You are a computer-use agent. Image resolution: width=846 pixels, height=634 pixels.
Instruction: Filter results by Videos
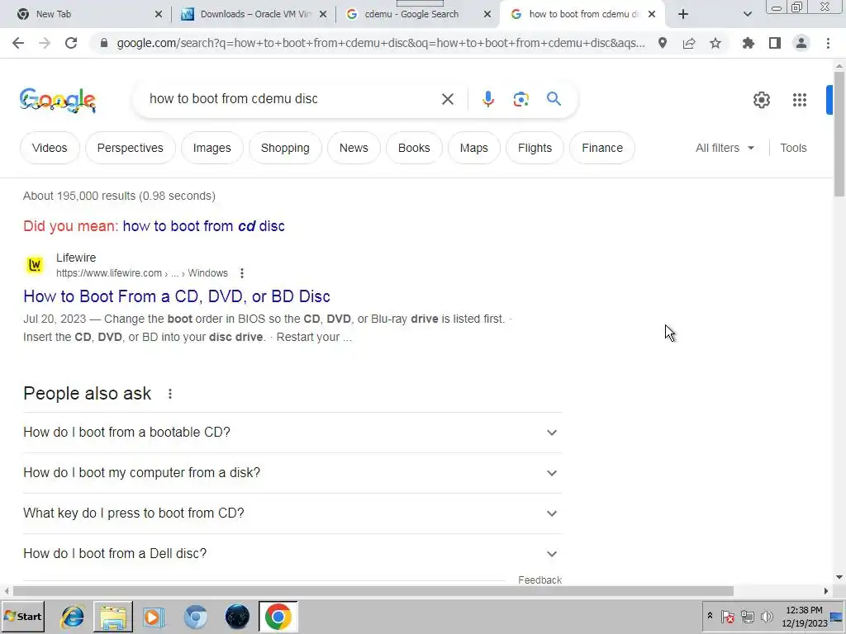point(50,148)
